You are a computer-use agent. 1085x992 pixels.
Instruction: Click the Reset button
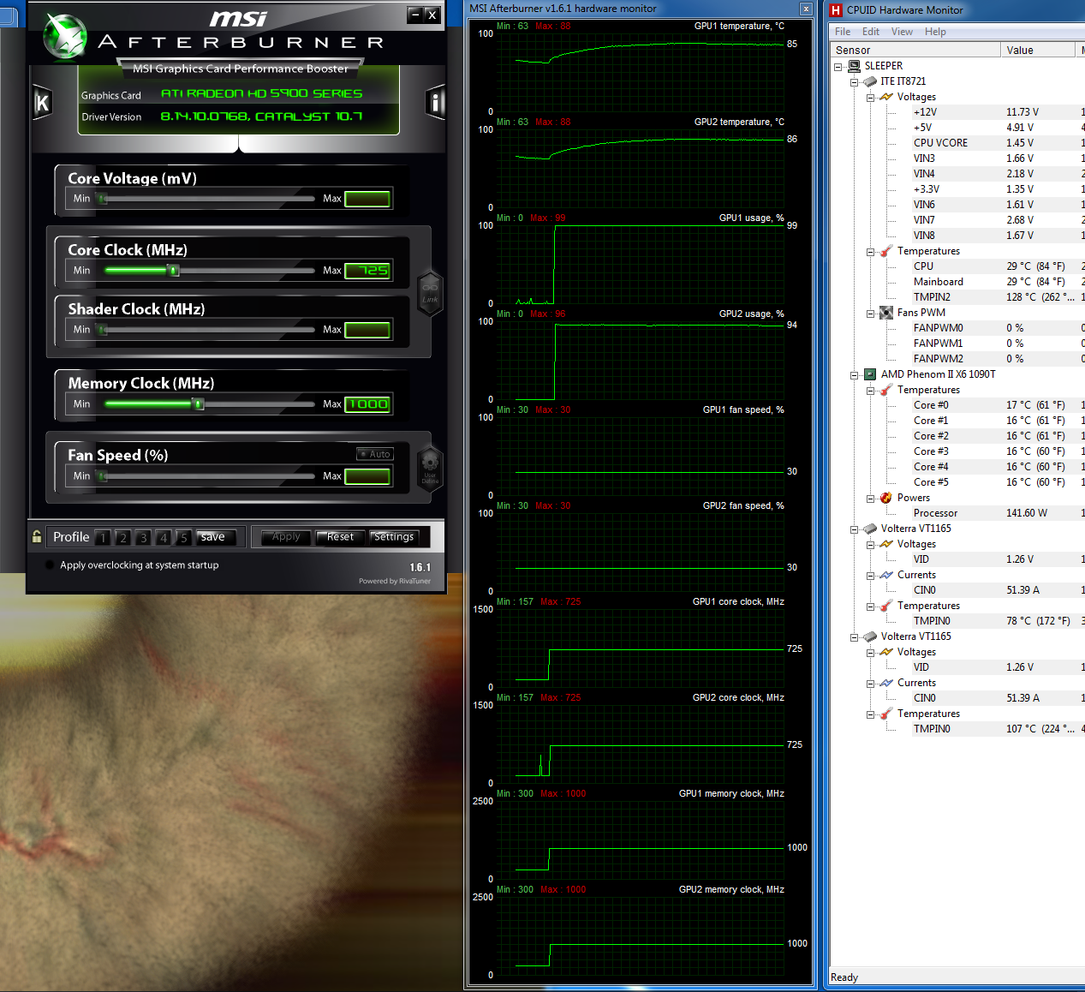tap(340, 537)
